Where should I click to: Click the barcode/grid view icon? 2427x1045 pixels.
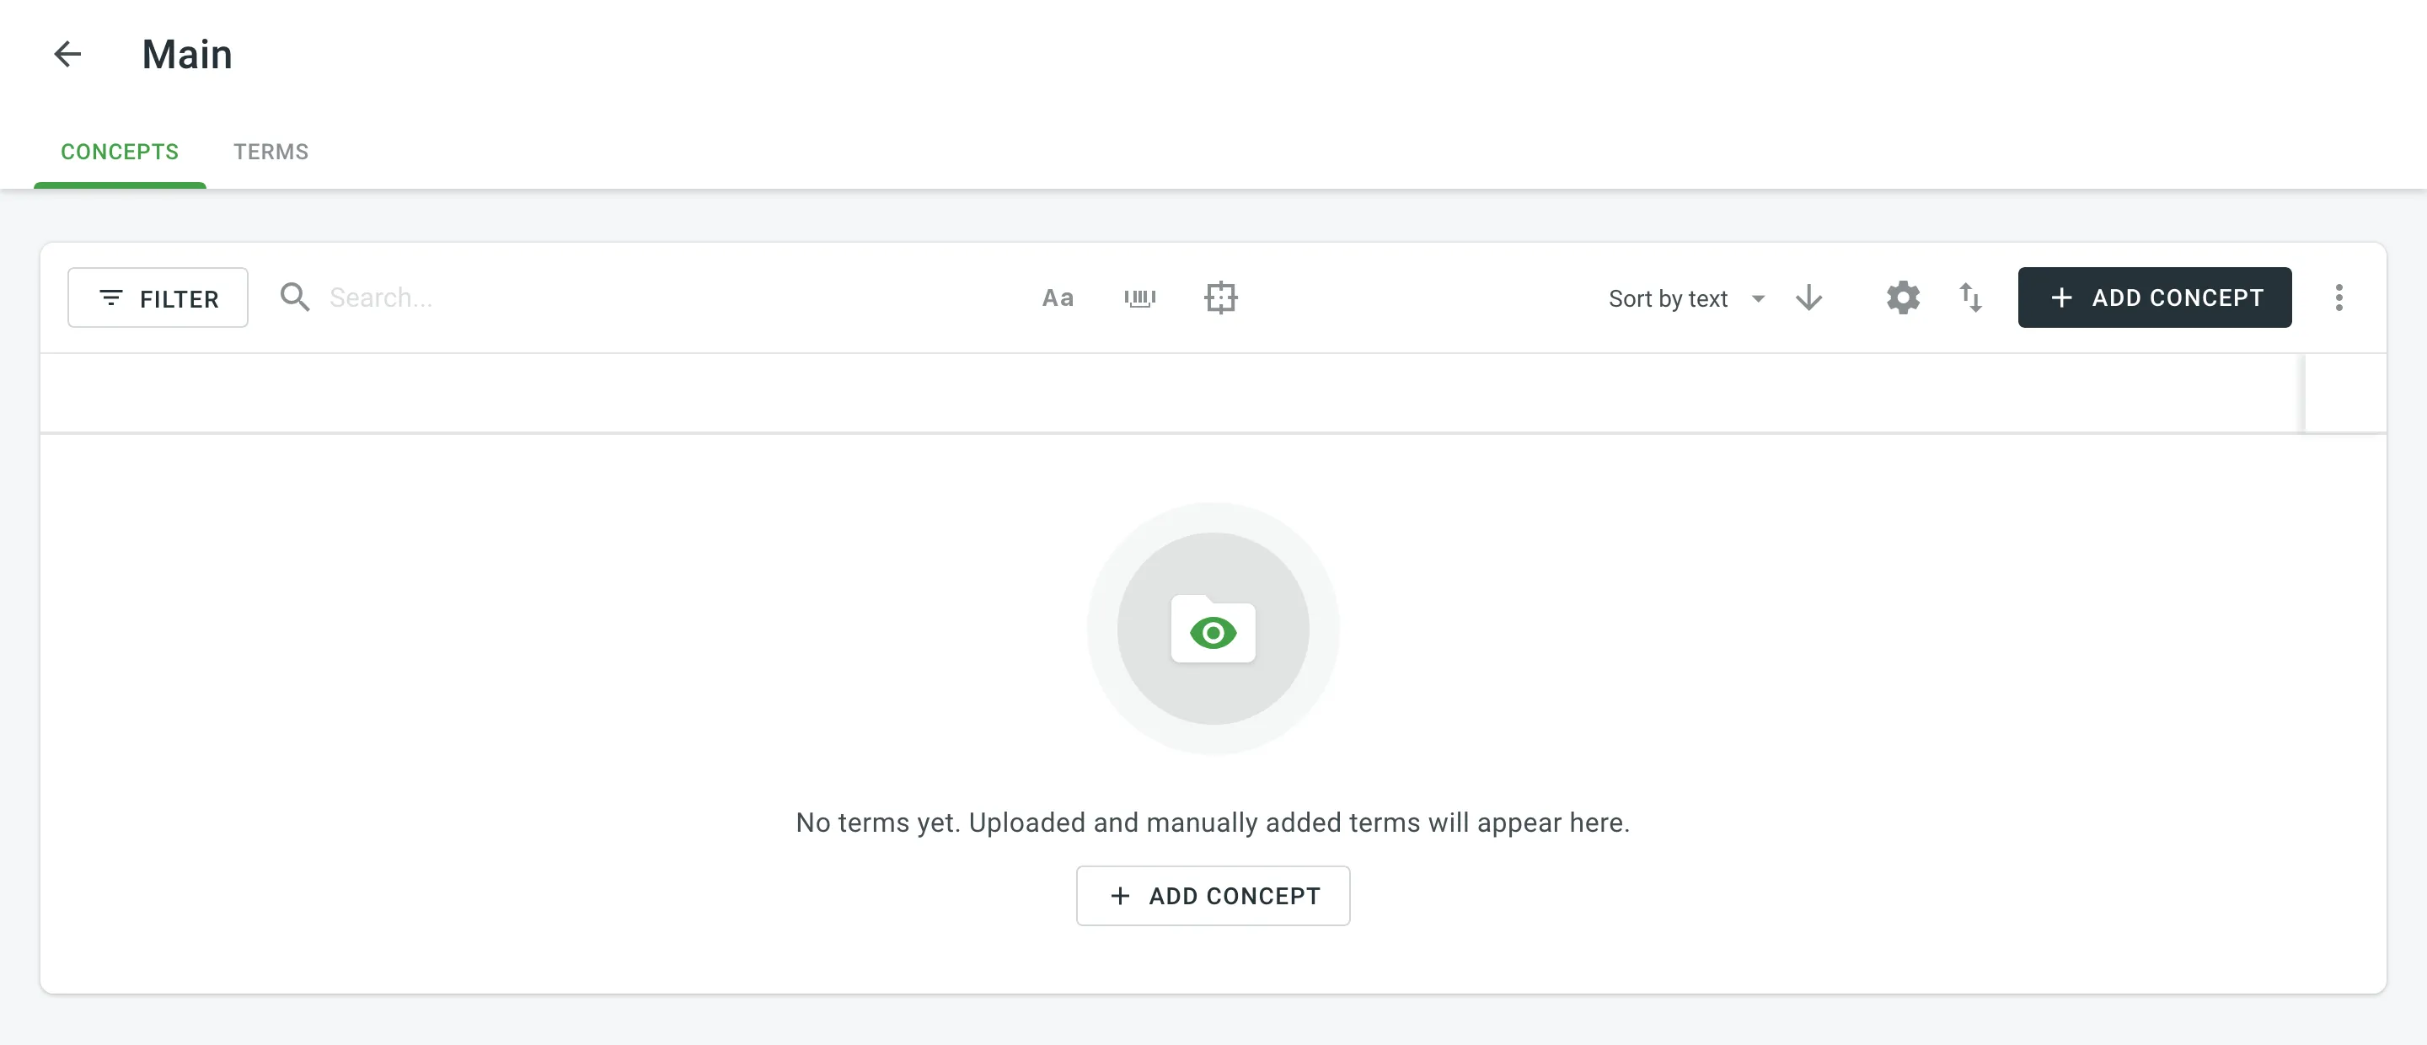(1141, 296)
